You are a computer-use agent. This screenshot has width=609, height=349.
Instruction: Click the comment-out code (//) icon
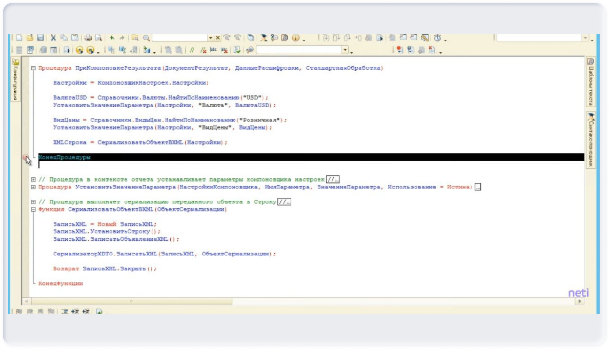(192, 50)
